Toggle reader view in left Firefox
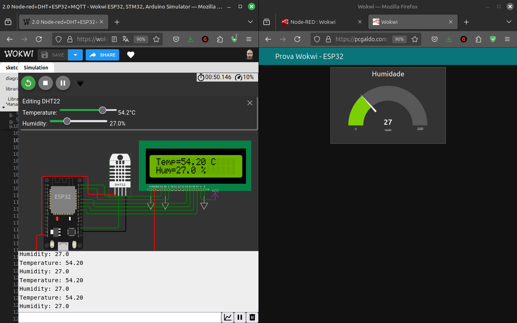The width and height of the screenshot is (517, 323). tap(114, 39)
